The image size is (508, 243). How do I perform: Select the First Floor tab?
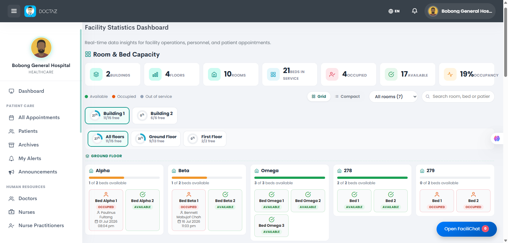(x=205, y=139)
